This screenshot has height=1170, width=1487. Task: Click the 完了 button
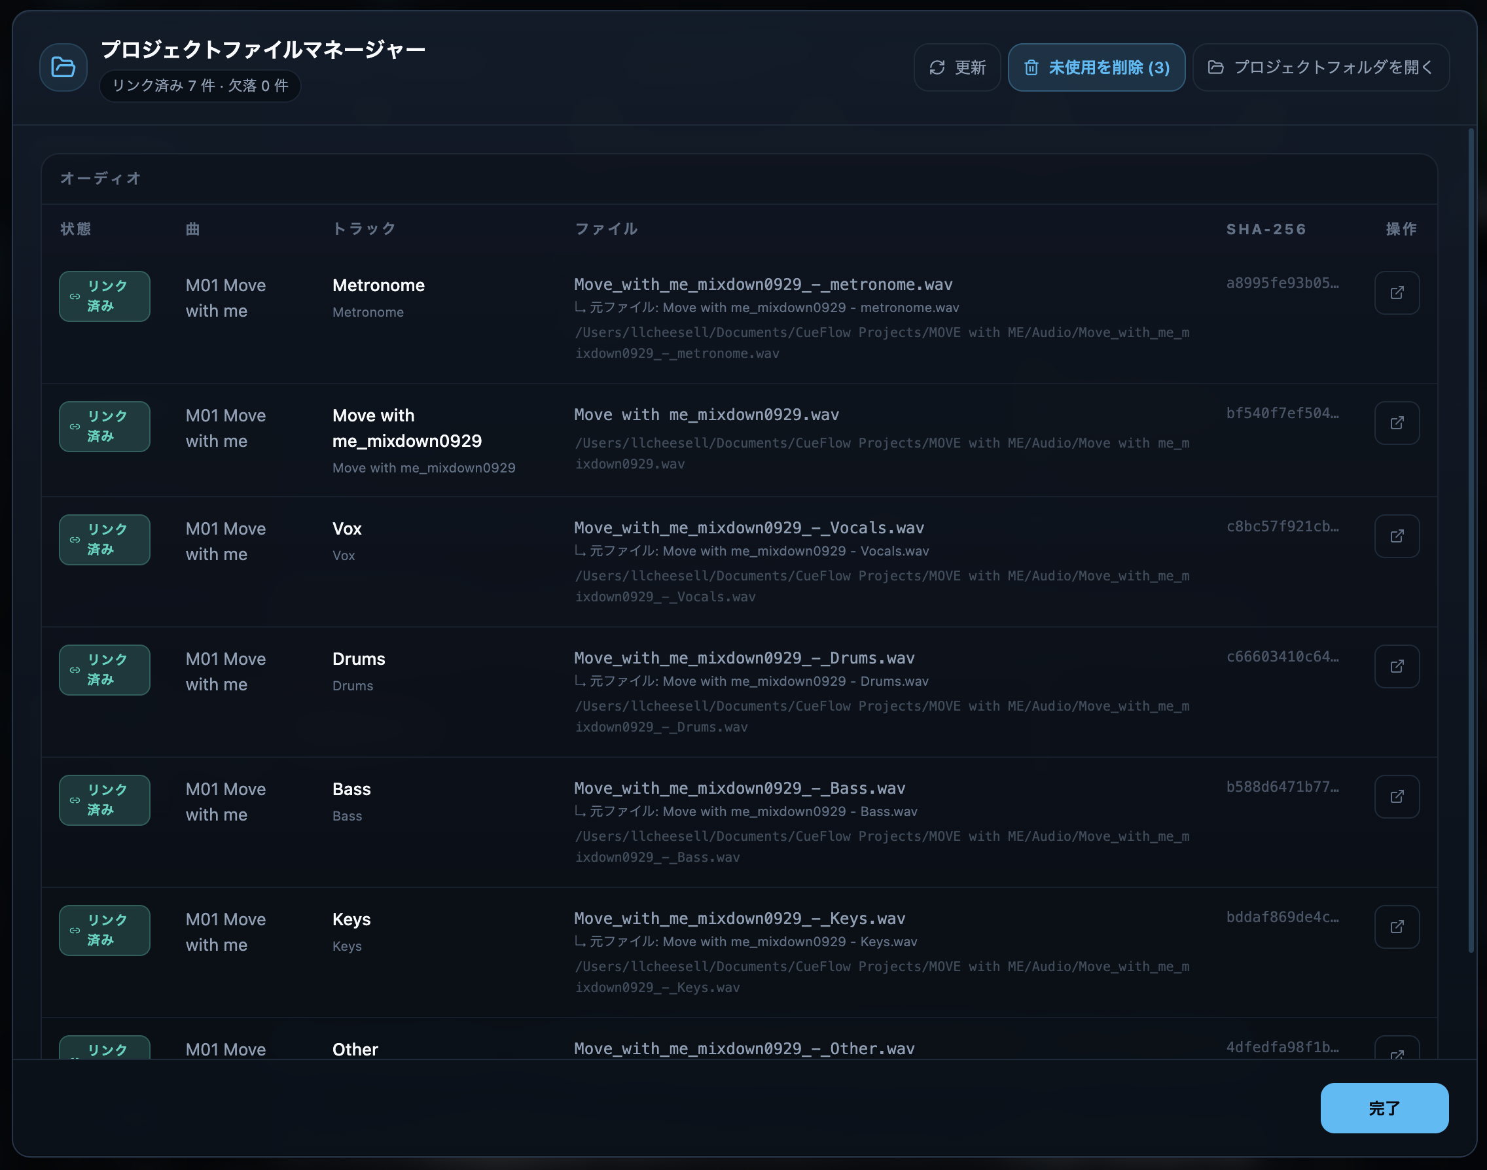point(1384,1108)
